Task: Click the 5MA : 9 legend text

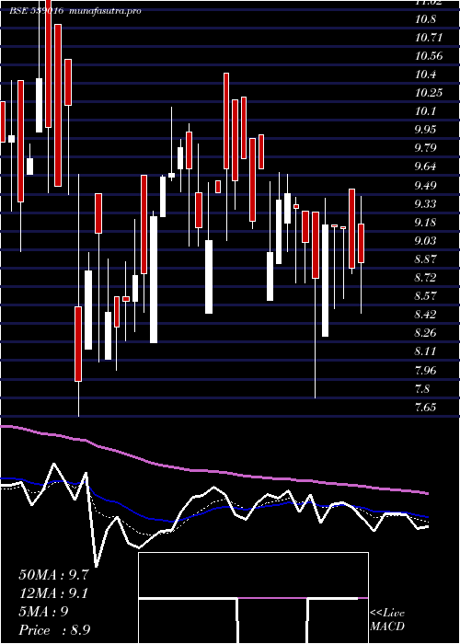Action: click(43, 612)
